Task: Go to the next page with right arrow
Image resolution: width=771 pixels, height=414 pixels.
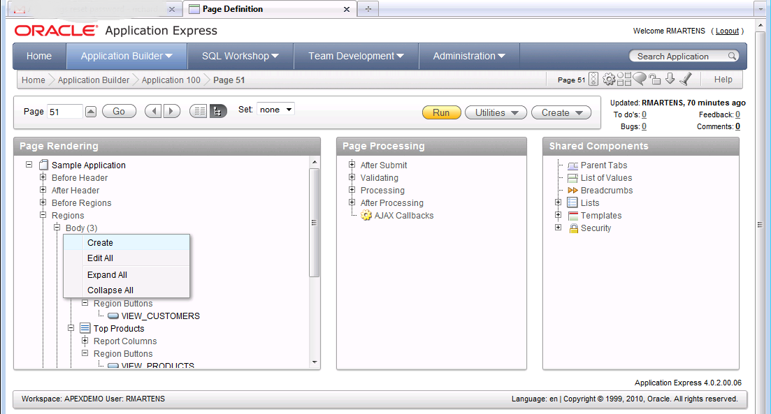Action: coord(171,112)
